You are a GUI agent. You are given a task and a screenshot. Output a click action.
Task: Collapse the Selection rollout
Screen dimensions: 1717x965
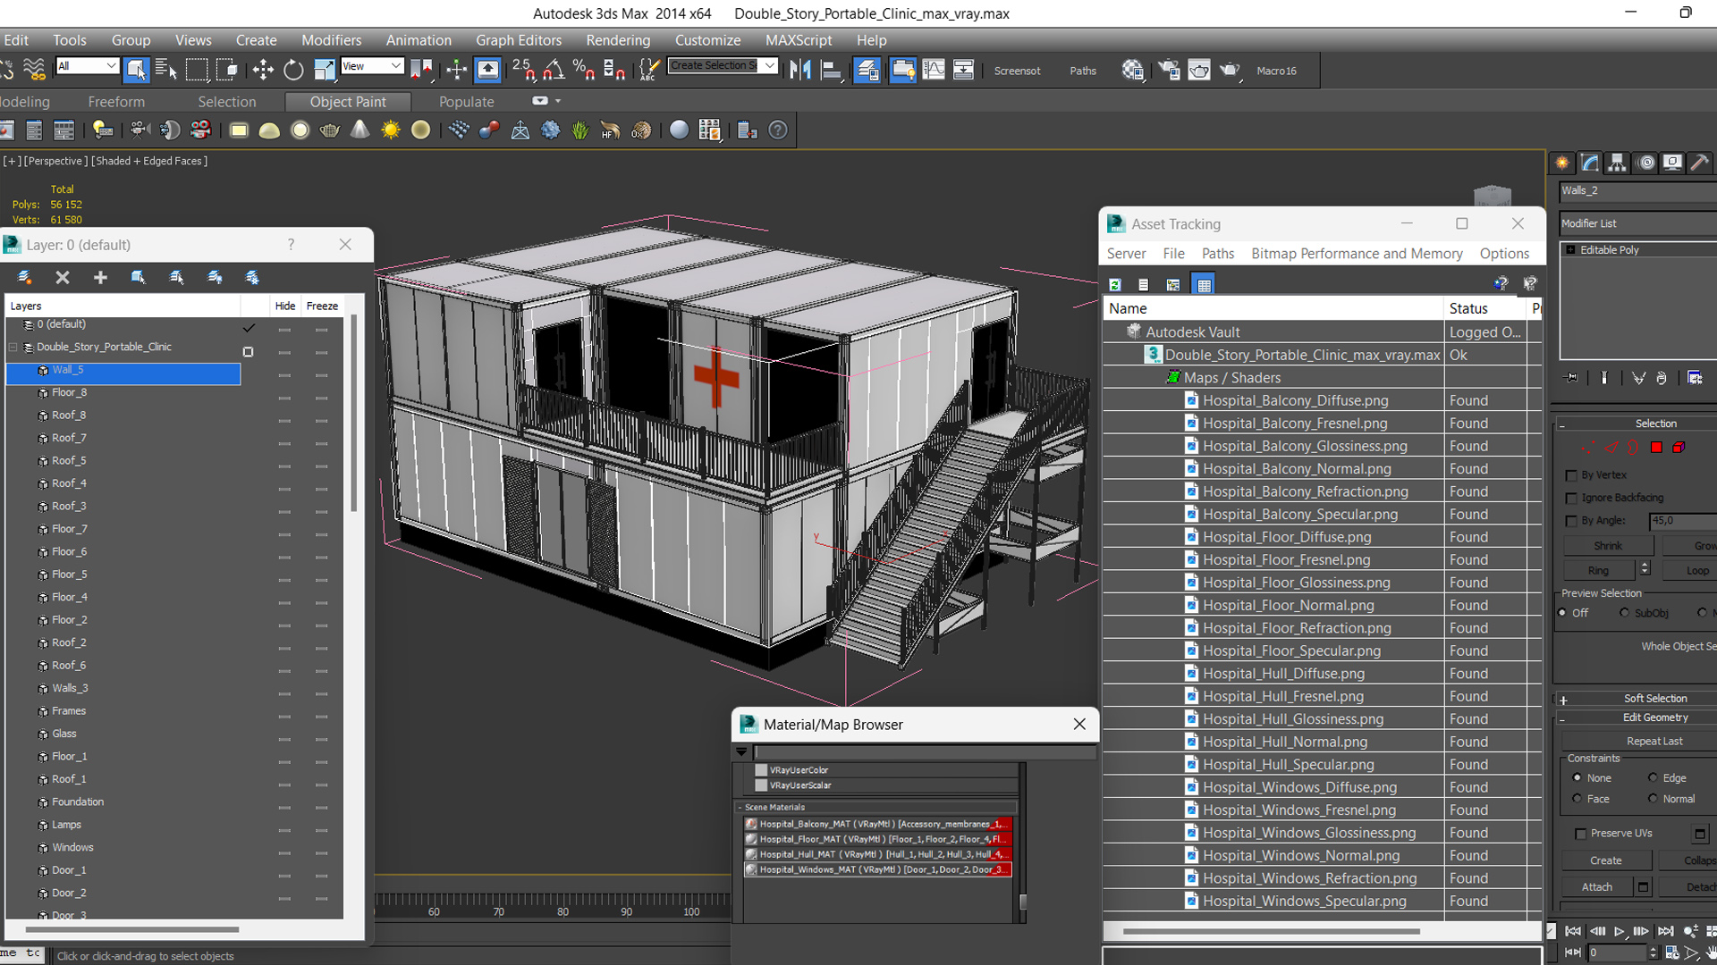(1563, 424)
